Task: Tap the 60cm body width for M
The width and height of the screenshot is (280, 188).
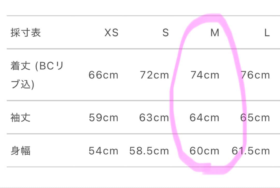Action: (x=205, y=151)
